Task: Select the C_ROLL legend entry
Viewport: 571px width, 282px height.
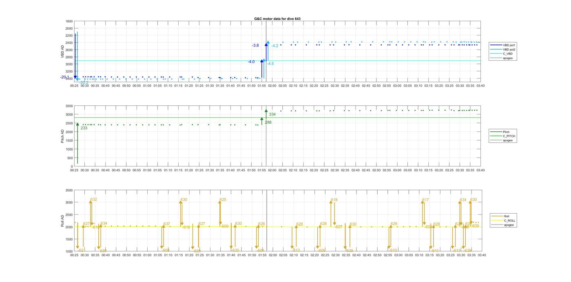Action: pyautogui.click(x=503, y=221)
